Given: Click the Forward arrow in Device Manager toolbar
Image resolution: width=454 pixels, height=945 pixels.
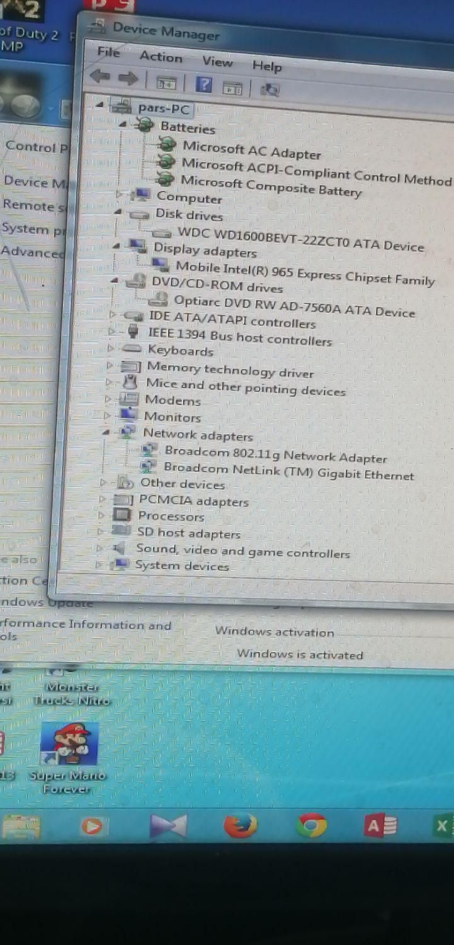Looking at the screenshot, I should [128, 79].
